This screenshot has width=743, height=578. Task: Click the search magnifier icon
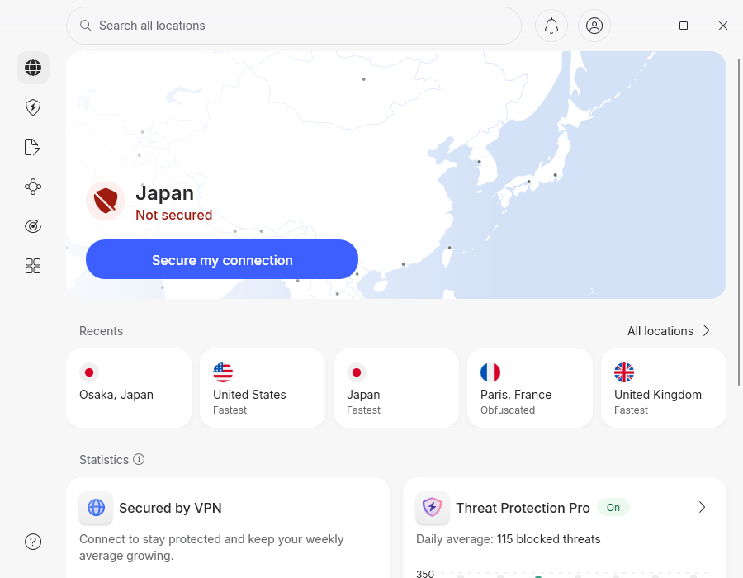(x=85, y=26)
